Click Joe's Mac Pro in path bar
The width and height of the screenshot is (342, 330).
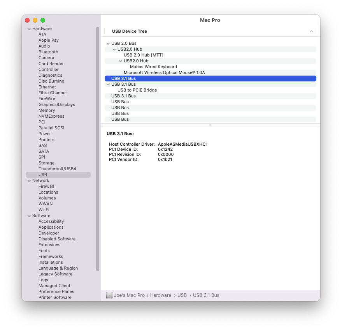click(x=129, y=295)
